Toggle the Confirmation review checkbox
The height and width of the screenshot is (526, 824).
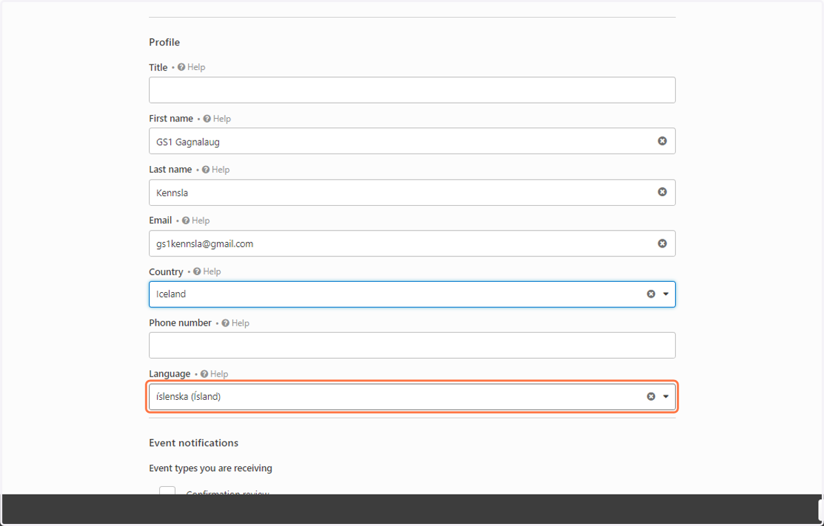[x=167, y=490]
